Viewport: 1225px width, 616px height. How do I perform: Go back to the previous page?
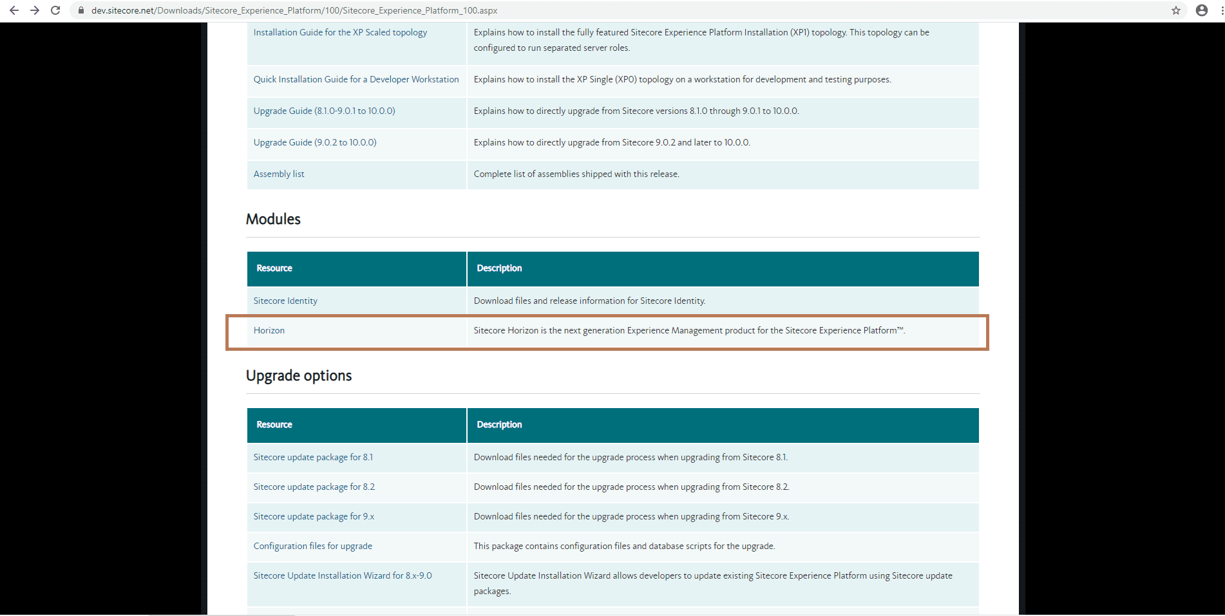point(14,10)
